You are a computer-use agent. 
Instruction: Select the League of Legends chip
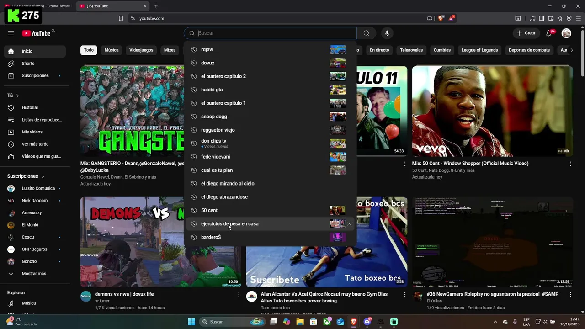click(479, 50)
